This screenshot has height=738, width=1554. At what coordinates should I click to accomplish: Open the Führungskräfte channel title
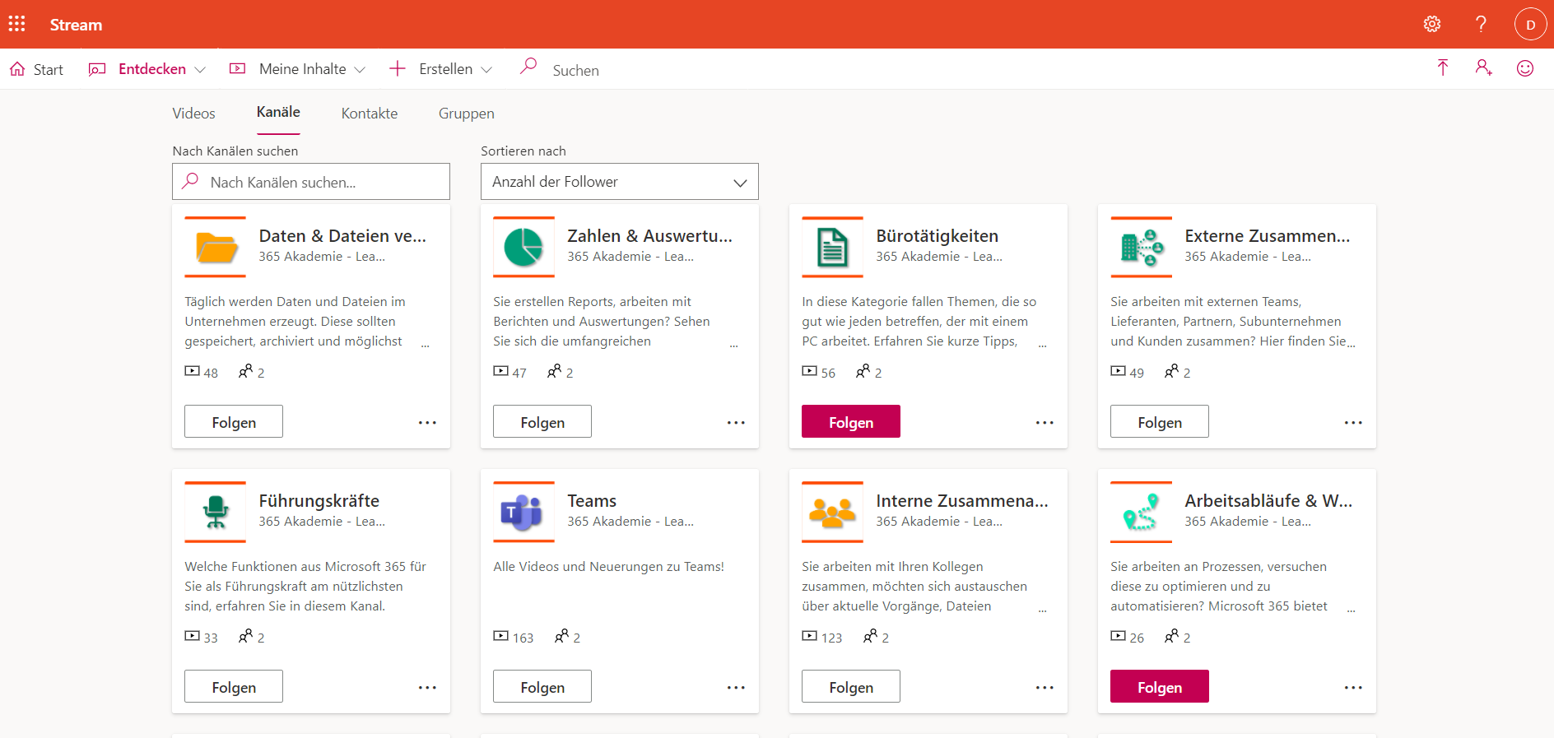coord(319,501)
